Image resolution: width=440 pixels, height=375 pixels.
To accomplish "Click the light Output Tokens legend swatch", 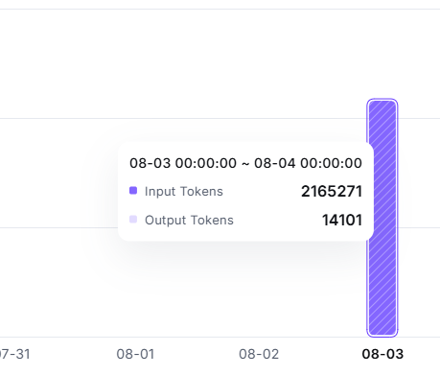I will click(133, 220).
